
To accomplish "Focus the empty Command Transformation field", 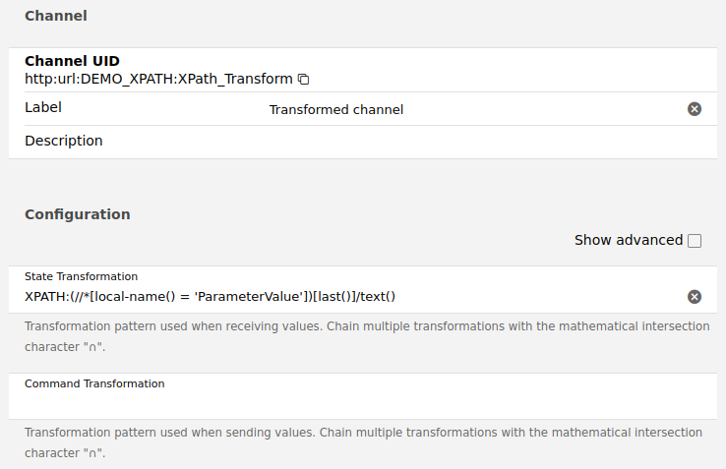I will 354,403.
